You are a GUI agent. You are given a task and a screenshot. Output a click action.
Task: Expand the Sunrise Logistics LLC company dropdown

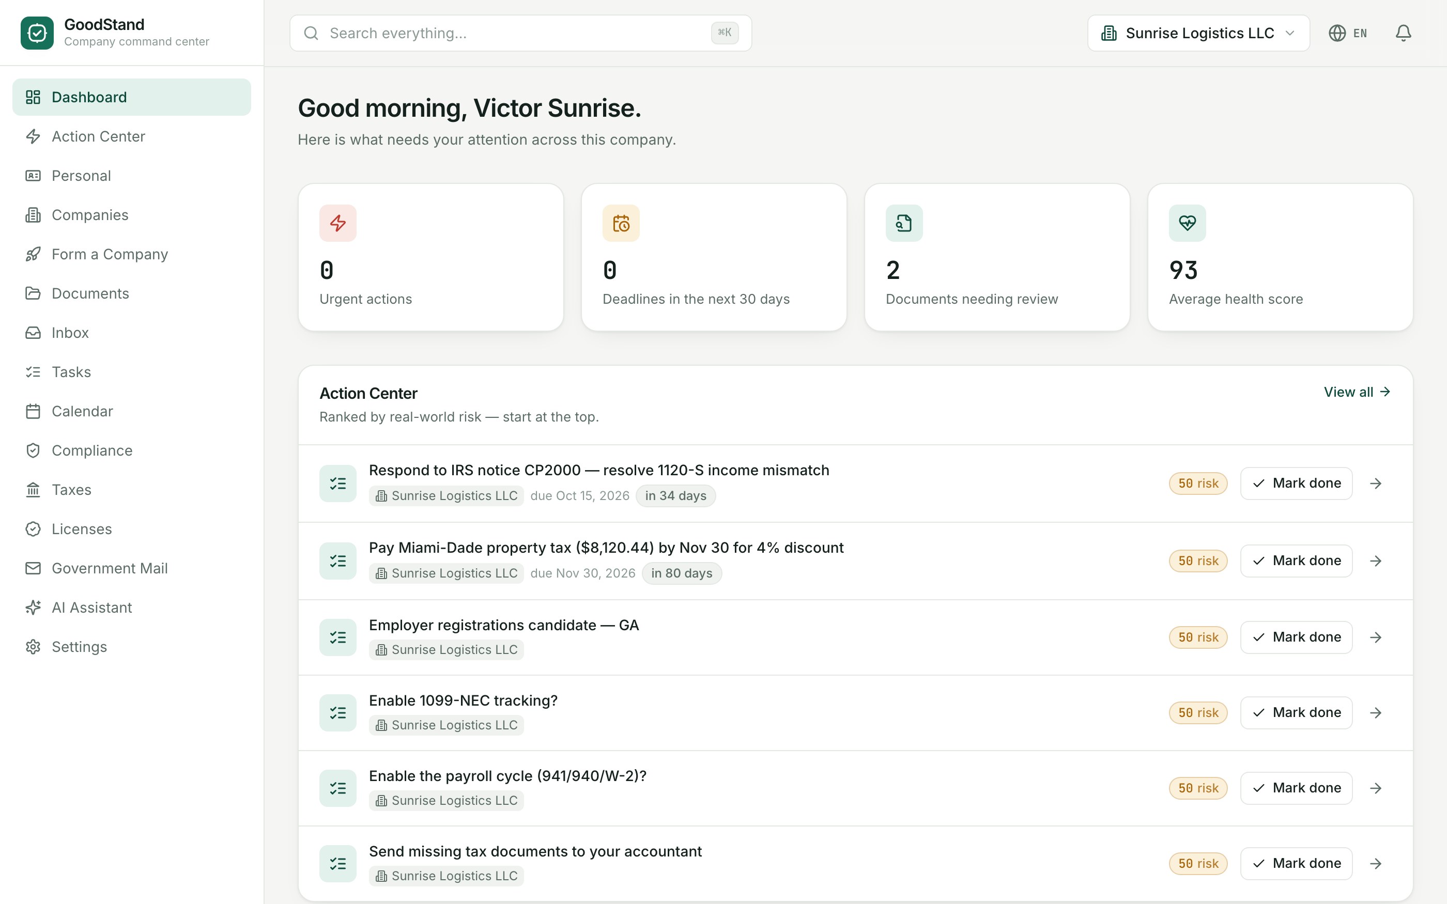click(x=1198, y=33)
